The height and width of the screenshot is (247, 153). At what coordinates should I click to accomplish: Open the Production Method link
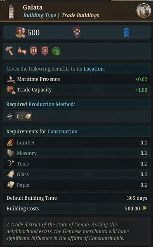tap(51, 104)
